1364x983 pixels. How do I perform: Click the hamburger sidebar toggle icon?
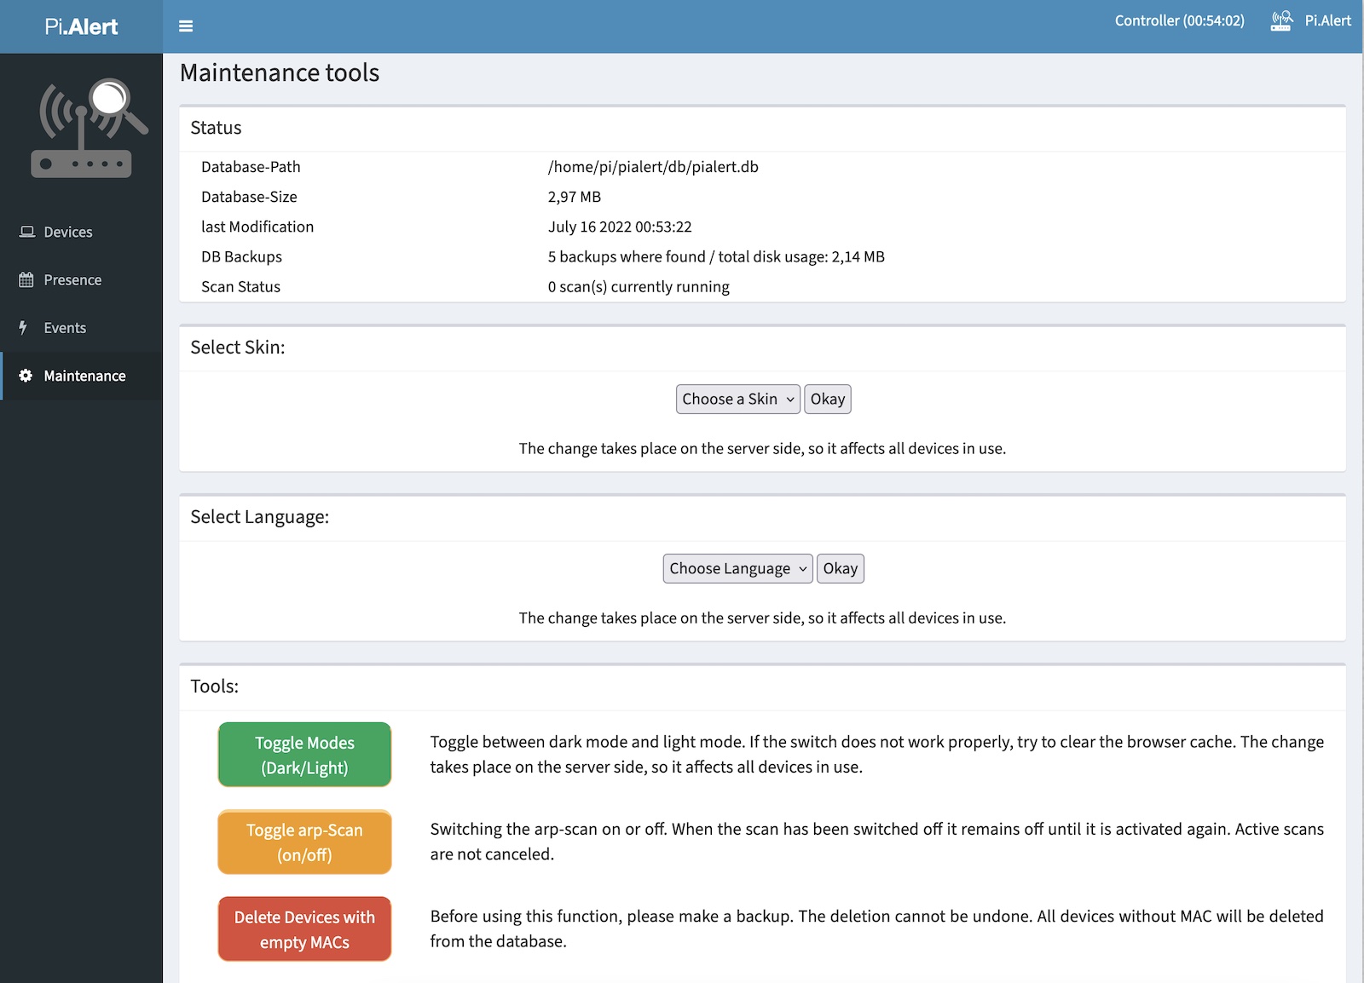click(186, 26)
